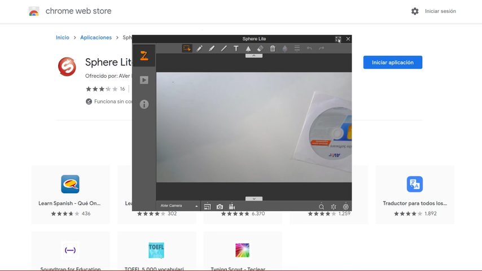Open Soundtrap for Education card
This screenshot has height=271, width=482.
(x=71, y=251)
